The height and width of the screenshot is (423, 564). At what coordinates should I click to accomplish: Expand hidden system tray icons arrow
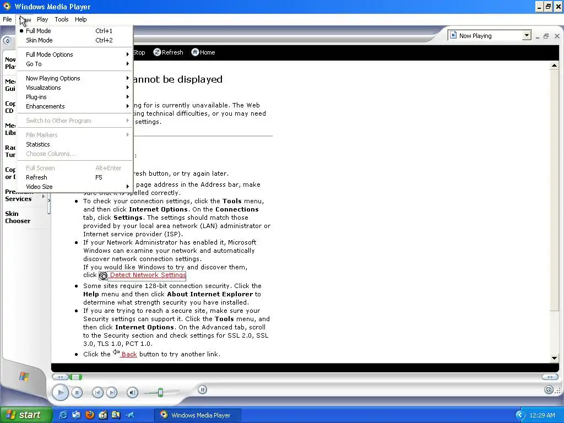[x=520, y=415]
